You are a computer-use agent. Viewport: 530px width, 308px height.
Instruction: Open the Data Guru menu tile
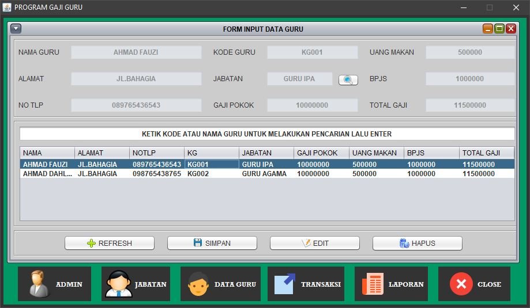(x=221, y=284)
